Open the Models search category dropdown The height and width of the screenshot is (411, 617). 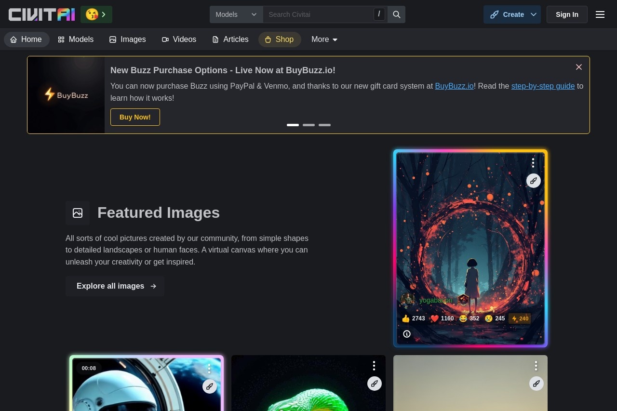coord(236,14)
